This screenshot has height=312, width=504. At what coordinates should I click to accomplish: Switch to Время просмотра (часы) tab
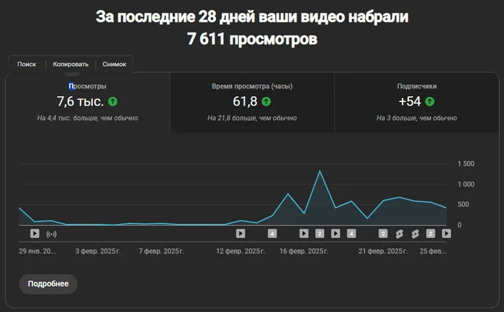point(252,102)
